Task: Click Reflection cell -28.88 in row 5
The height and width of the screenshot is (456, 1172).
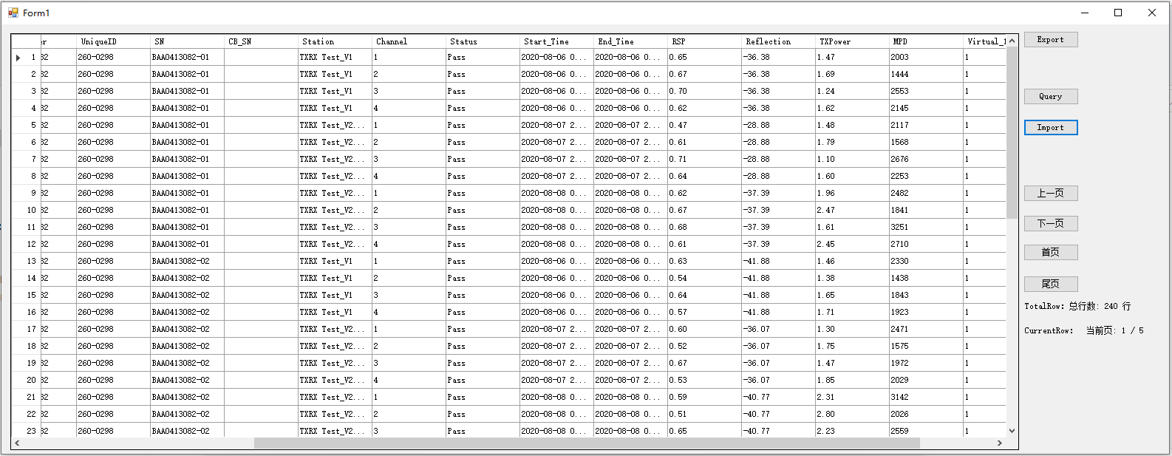Action: (779, 125)
